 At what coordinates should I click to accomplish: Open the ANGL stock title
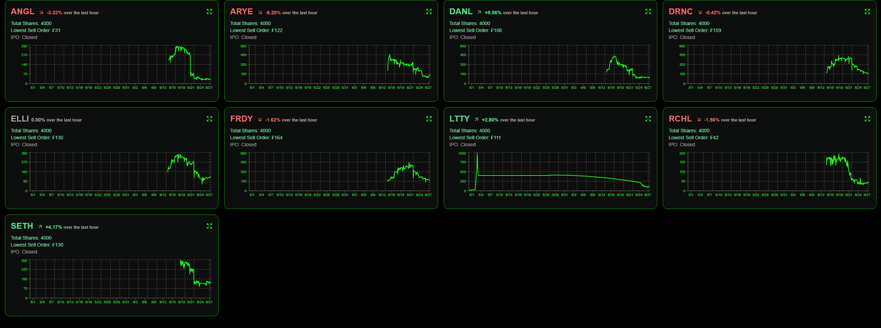(x=23, y=11)
